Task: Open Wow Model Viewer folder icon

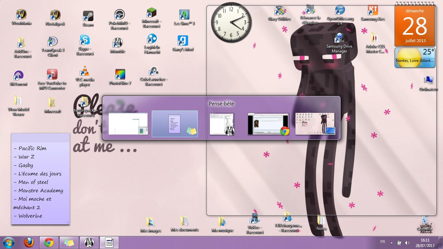Action: click(x=18, y=101)
